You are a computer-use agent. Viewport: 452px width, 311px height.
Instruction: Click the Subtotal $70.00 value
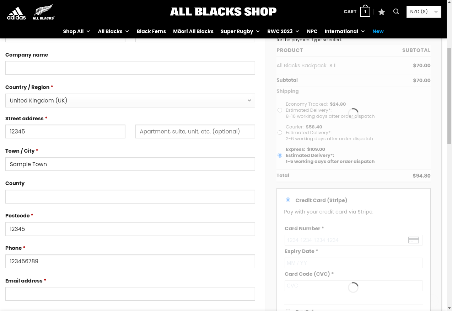pos(422,80)
